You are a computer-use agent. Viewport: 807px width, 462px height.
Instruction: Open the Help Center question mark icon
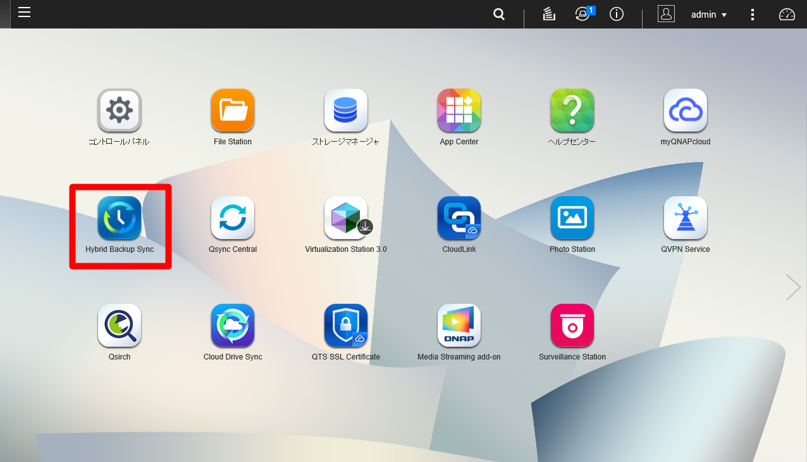[x=572, y=110]
